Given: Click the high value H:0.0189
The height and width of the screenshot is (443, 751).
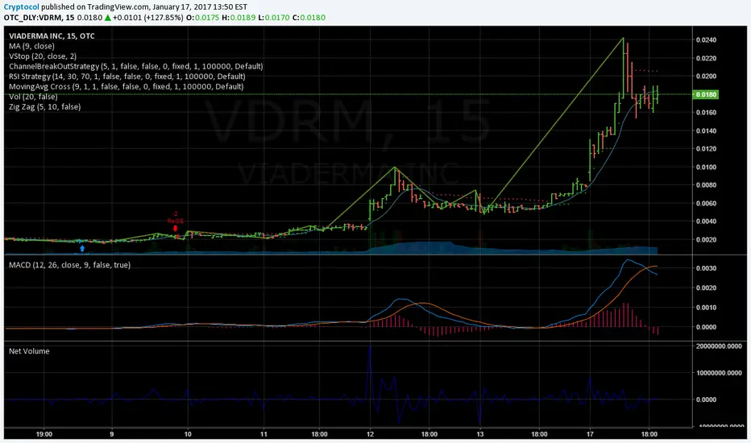Looking at the screenshot, I should [x=239, y=18].
